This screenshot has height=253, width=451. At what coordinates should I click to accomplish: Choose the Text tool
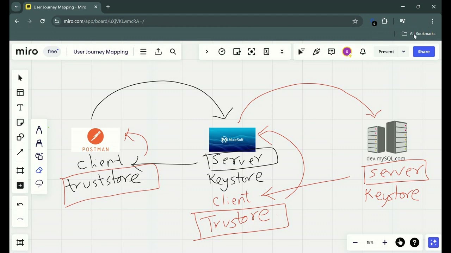[x=20, y=108]
